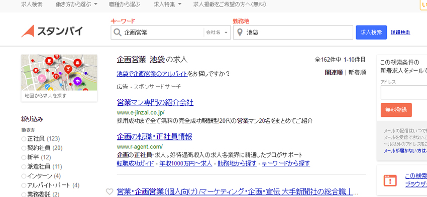Click the browser alert icon in right panel
The height and width of the screenshot is (197, 427).
(390, 180)
